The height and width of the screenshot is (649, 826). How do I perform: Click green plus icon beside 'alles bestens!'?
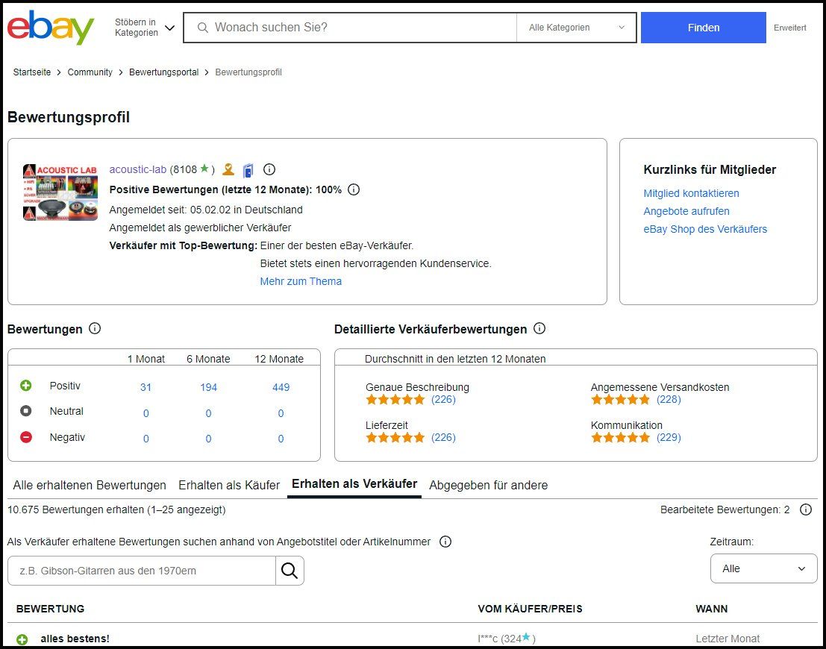point(22,639)
